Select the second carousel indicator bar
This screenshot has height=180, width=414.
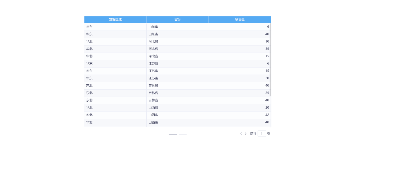[183, 134]
